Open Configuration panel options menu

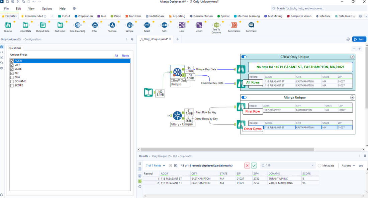tap(126, 39)
